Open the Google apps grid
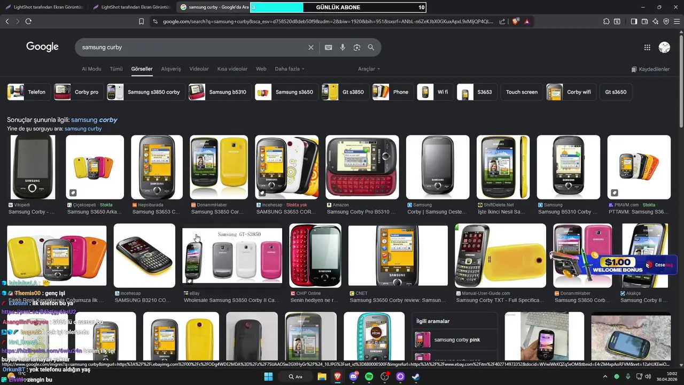This screenshot has height=385, width=684. coord(647,48)
